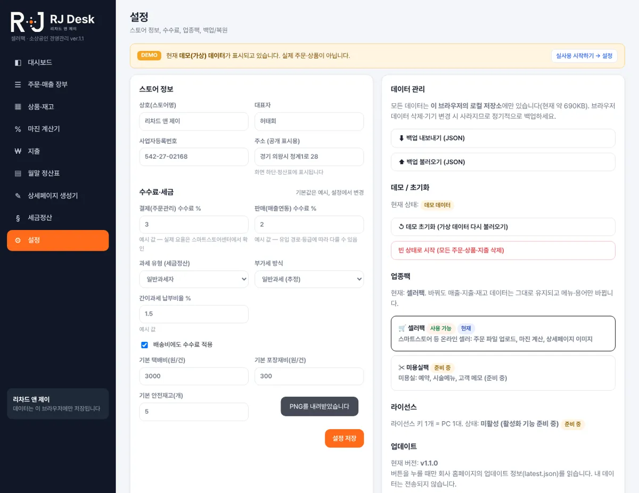Open the 과세 유형 dropdown

pos(194,279)
